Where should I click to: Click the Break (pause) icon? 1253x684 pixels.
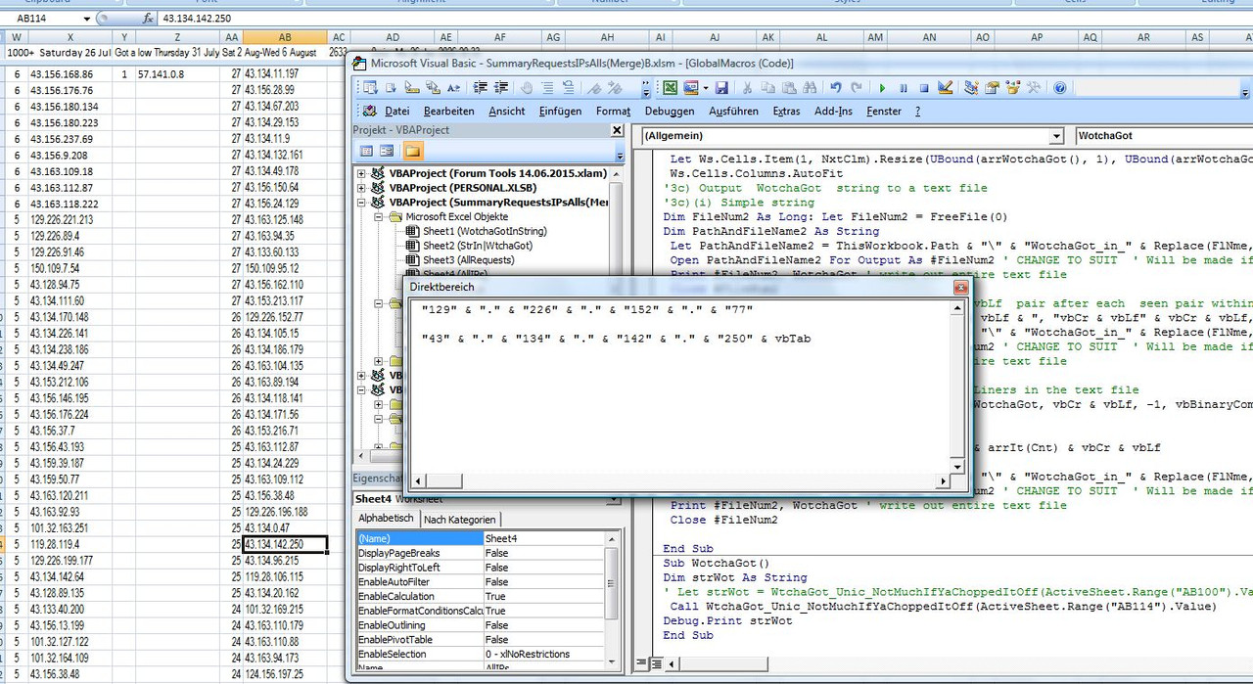pos(903,88)
